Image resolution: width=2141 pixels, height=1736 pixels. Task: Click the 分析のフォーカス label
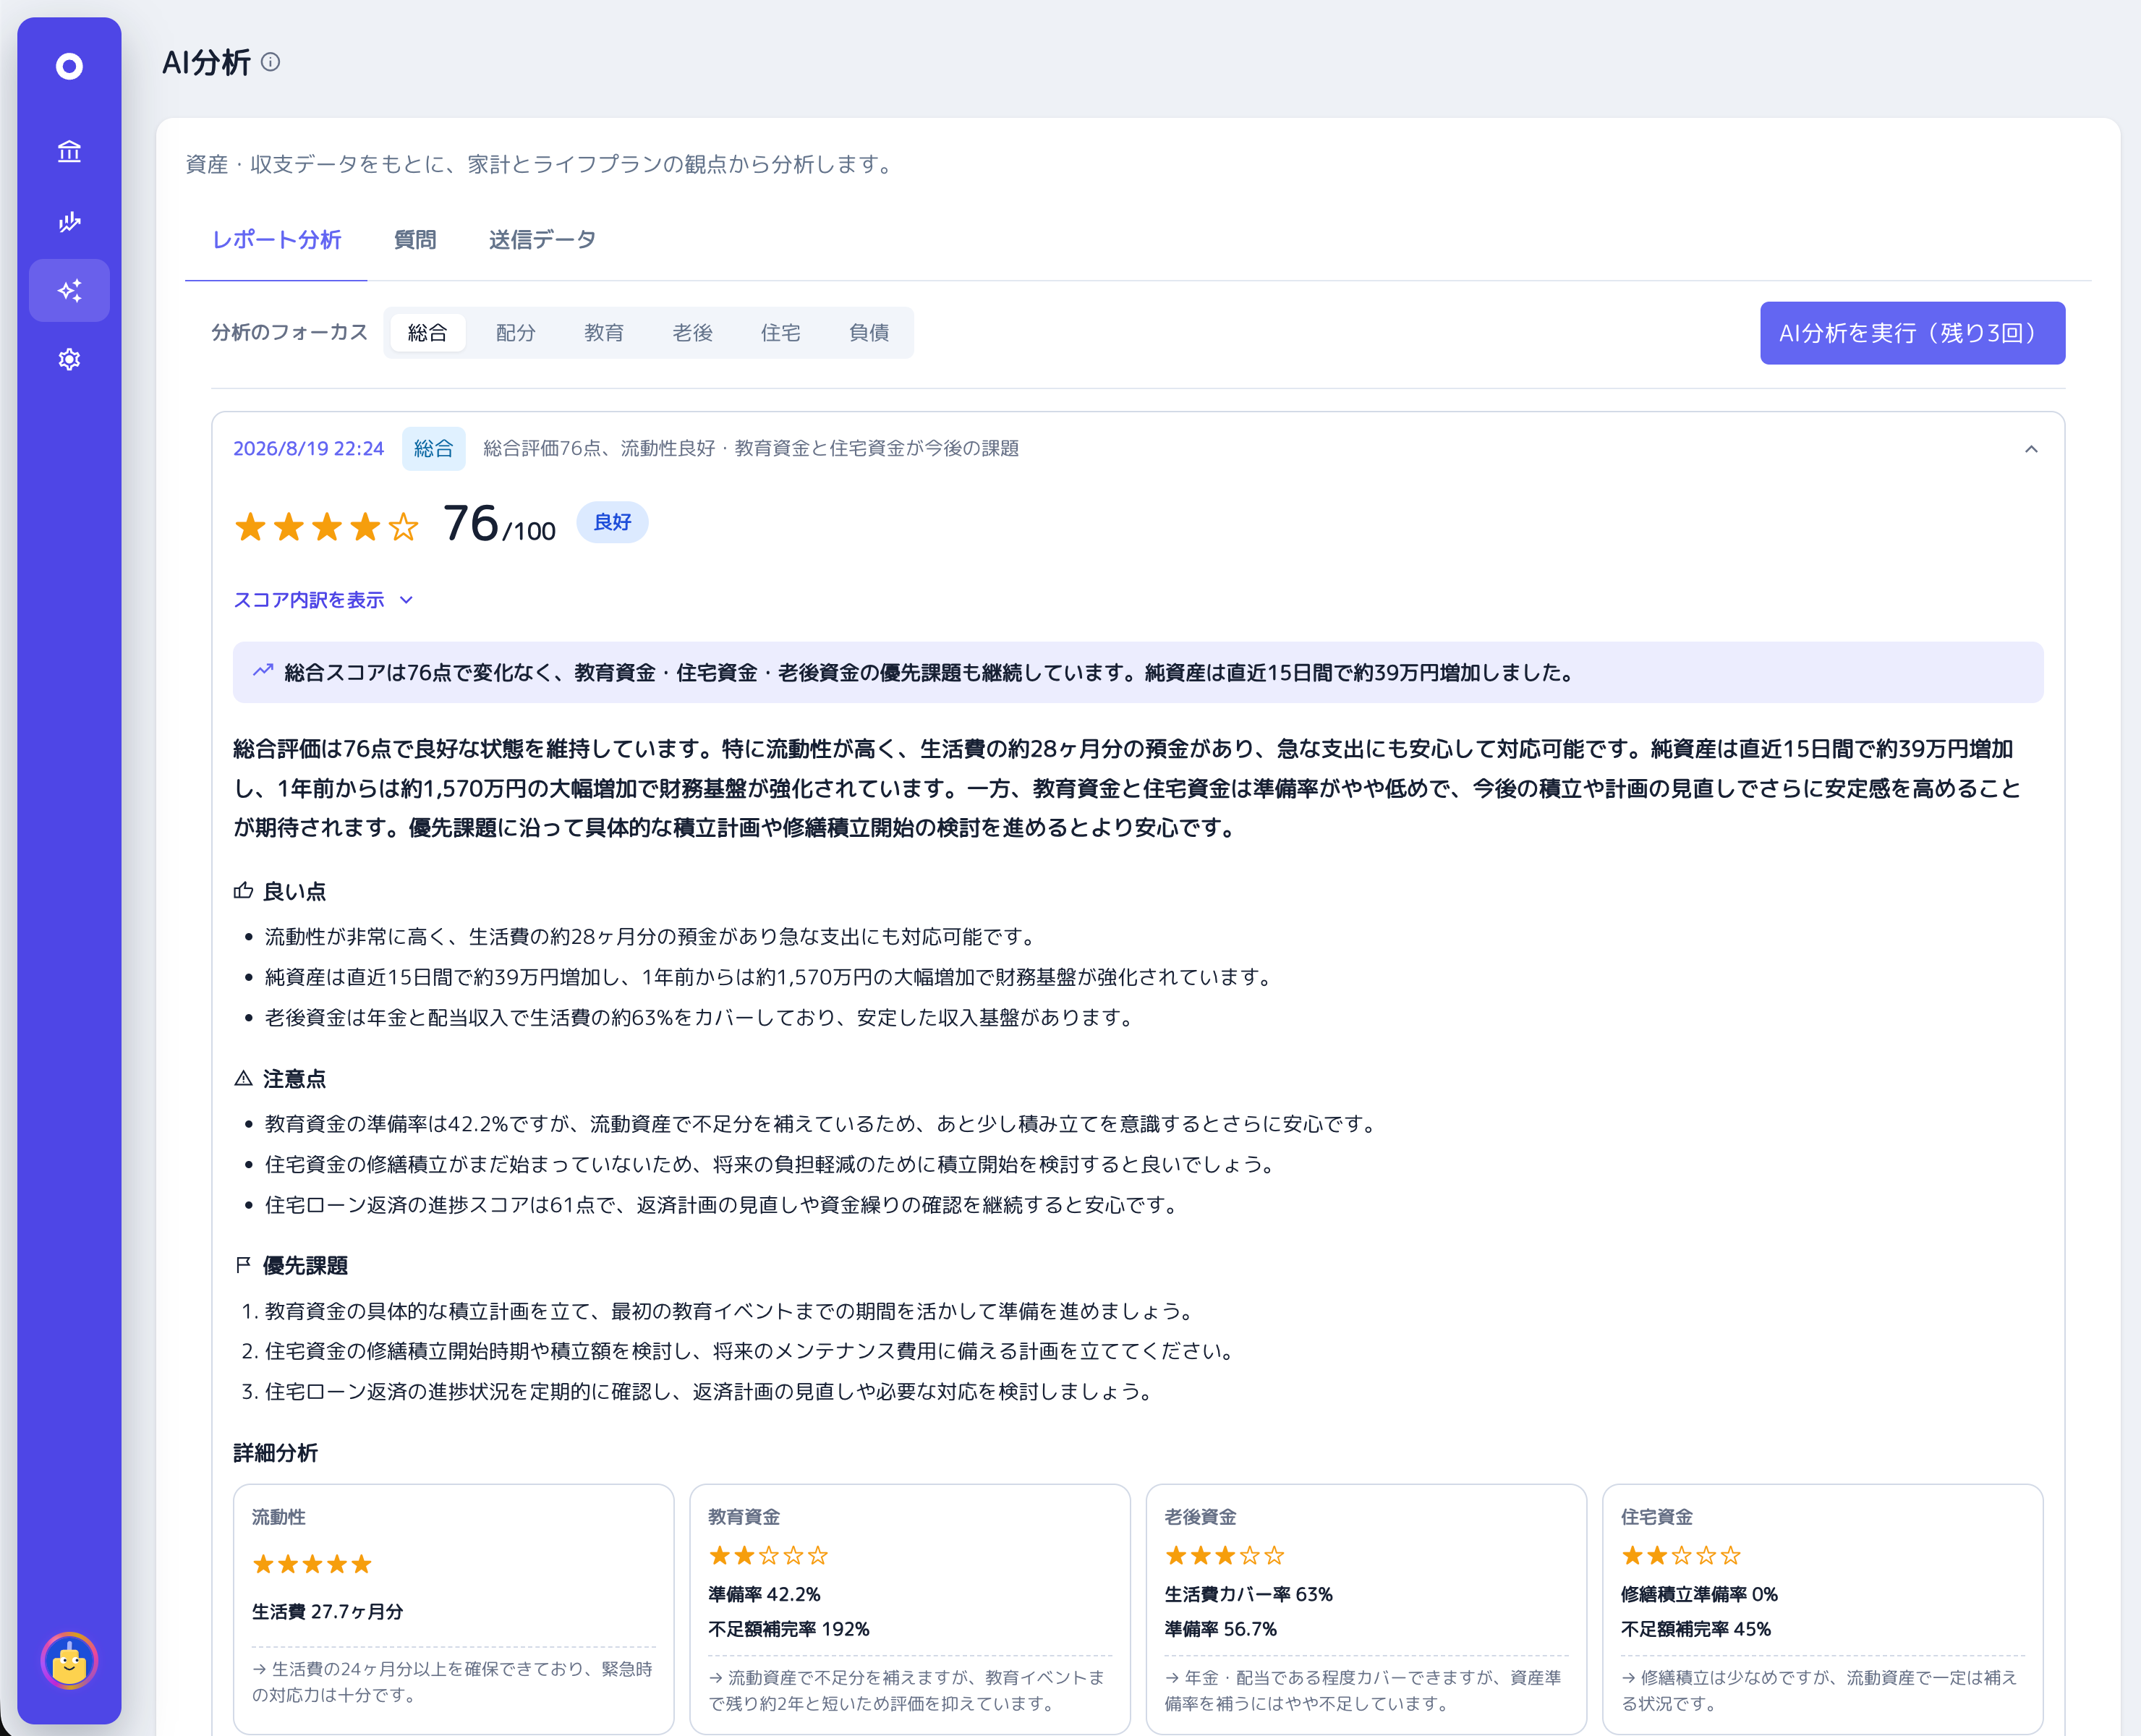point(290,332)
